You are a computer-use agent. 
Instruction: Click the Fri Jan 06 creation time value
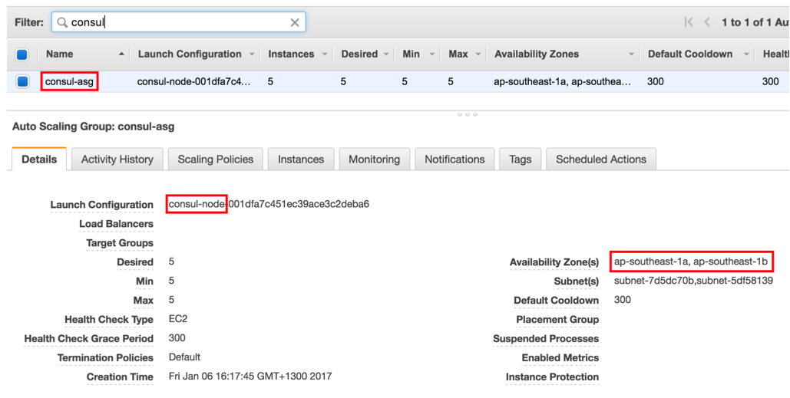click(x=250, y=377)
